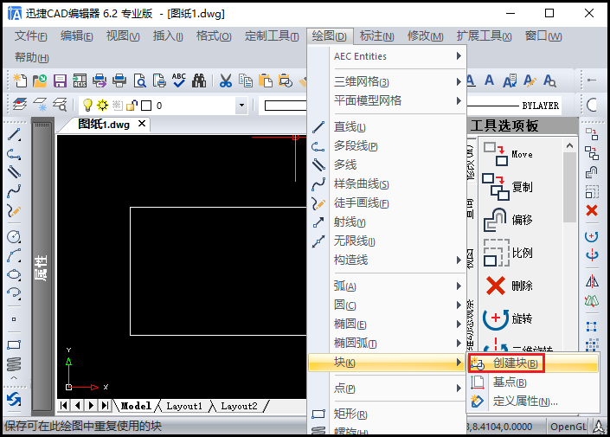
Task: Click the ACIS export icon
Action: coord(80,80)
